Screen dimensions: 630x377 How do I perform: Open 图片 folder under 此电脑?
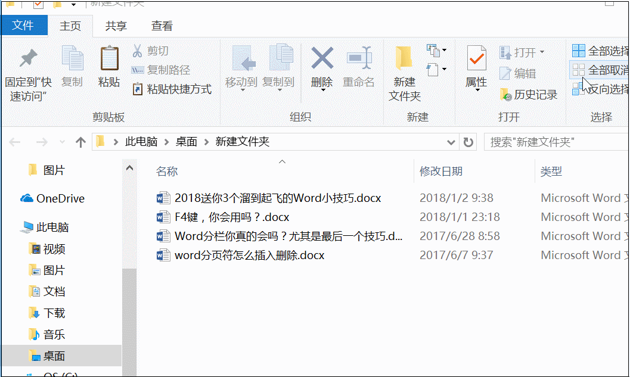point(47,270)
